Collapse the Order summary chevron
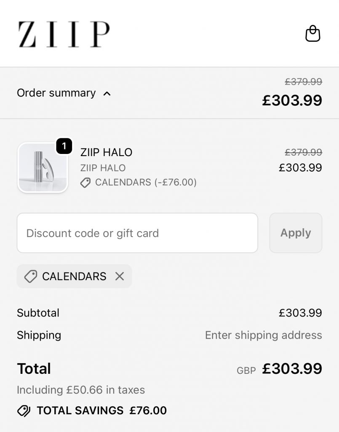Image resolution: width=339 pixels, height=432 pixels. pos(107,93)
